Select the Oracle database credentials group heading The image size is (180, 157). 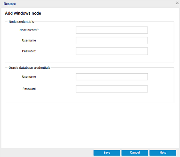click(x=29, y=68)
